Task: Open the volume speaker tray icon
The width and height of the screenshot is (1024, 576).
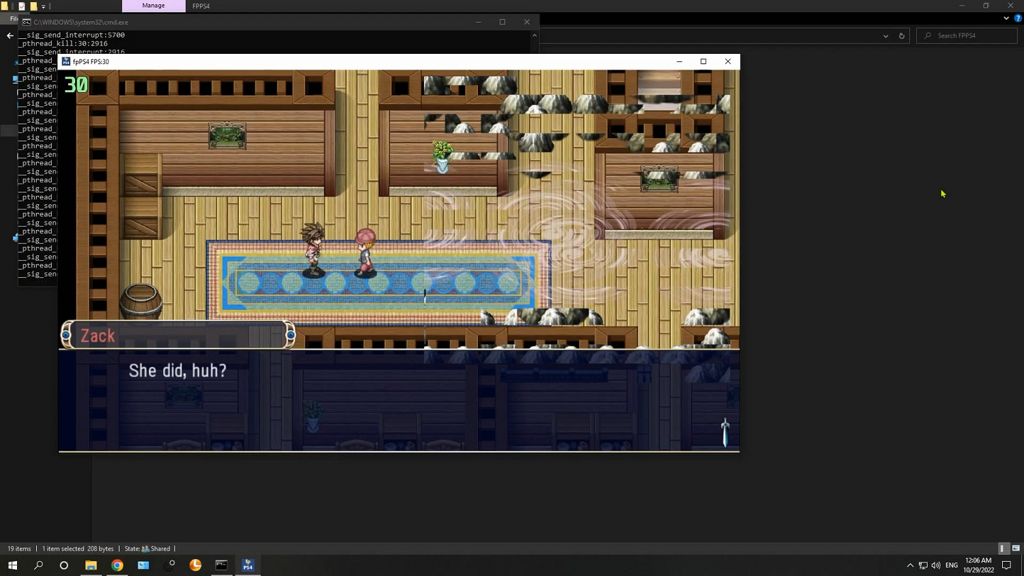Action: [x=936, y=565]
